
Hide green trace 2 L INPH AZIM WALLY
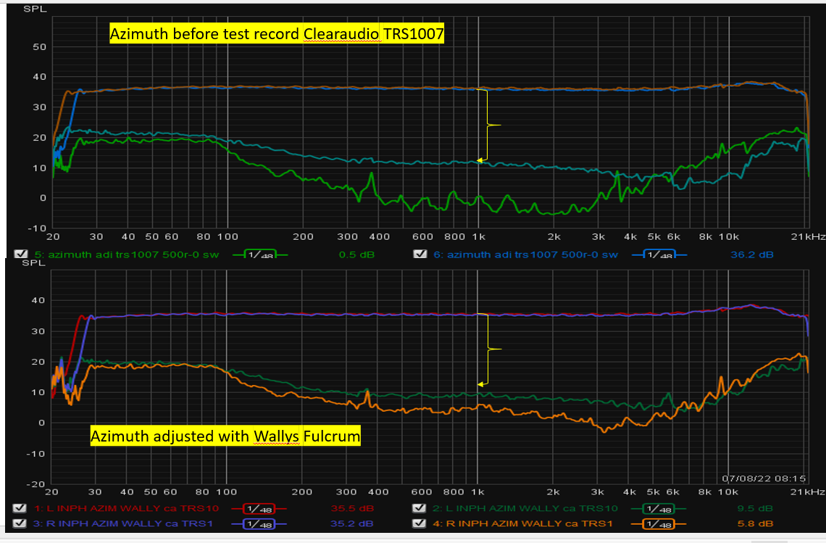418,508
